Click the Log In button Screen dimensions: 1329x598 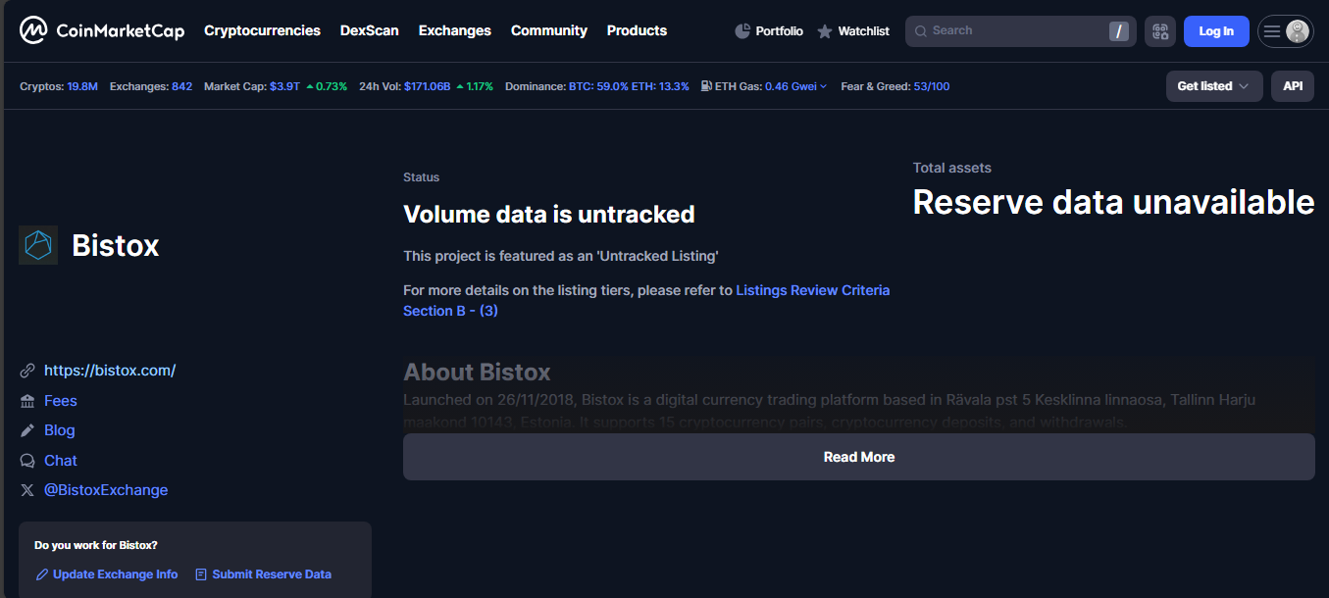[x=1216, y=31]
